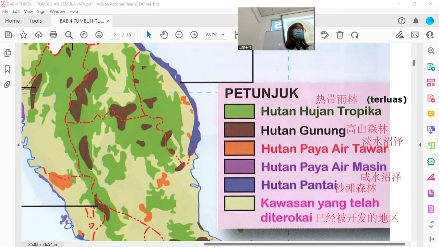Click the vertical scrollbar thumb
439x247 pixels.
tap(414, 63)
